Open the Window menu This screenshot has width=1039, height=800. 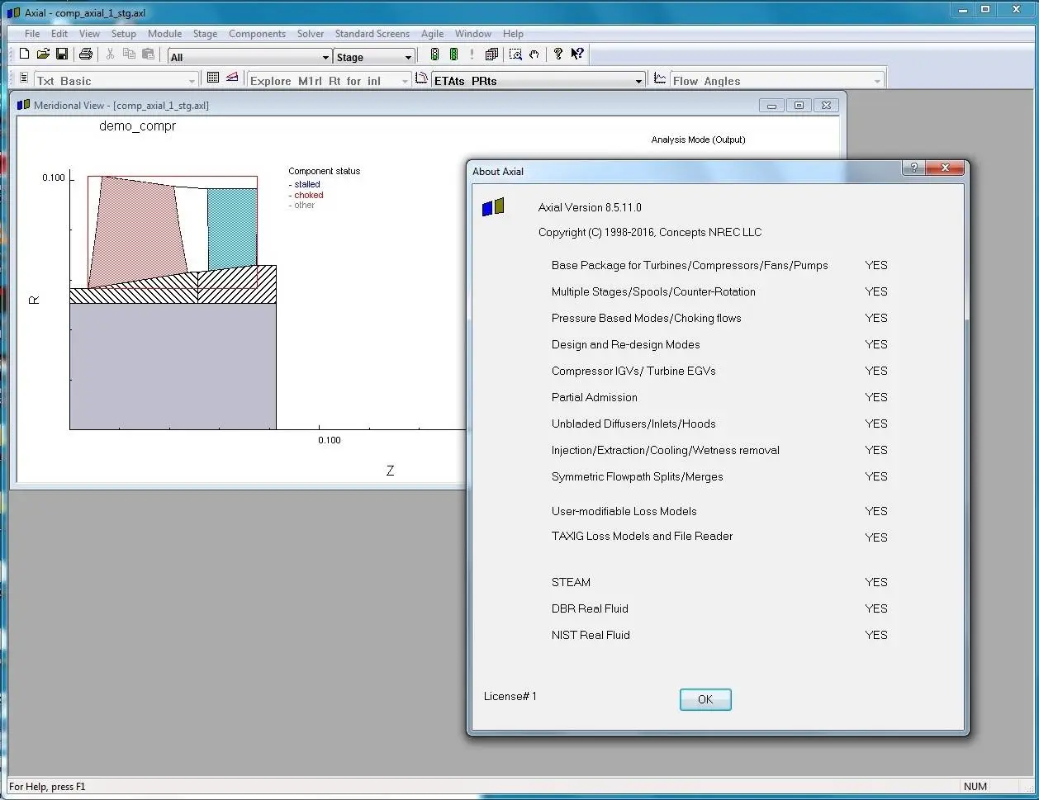point(473,34)
